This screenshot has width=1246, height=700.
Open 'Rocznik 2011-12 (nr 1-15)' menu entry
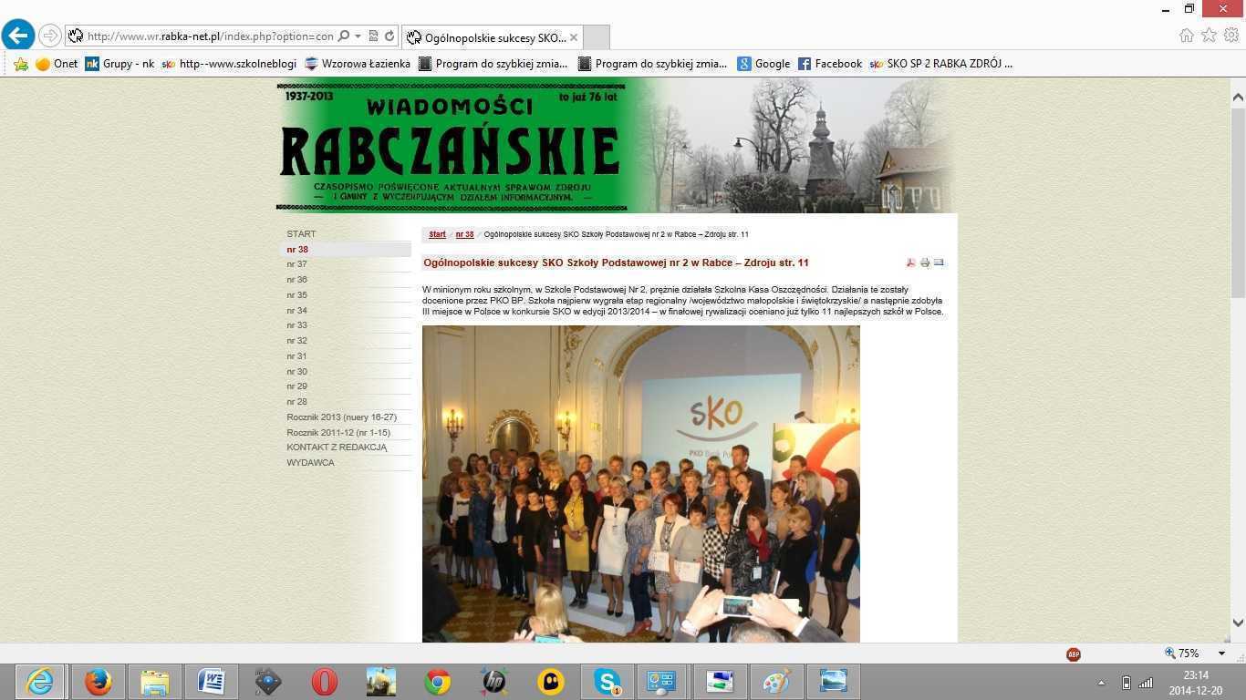(338, 433)
